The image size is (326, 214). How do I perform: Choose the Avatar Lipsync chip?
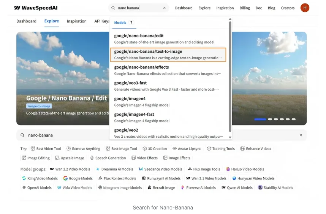click(x=187, y=149)
